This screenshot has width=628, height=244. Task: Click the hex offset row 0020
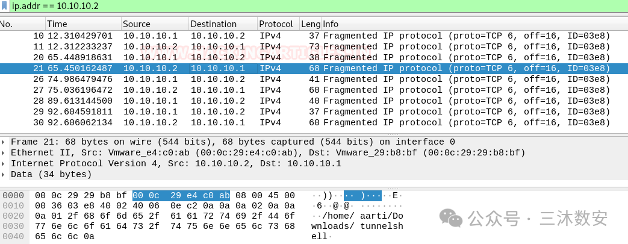coord(13,216)
